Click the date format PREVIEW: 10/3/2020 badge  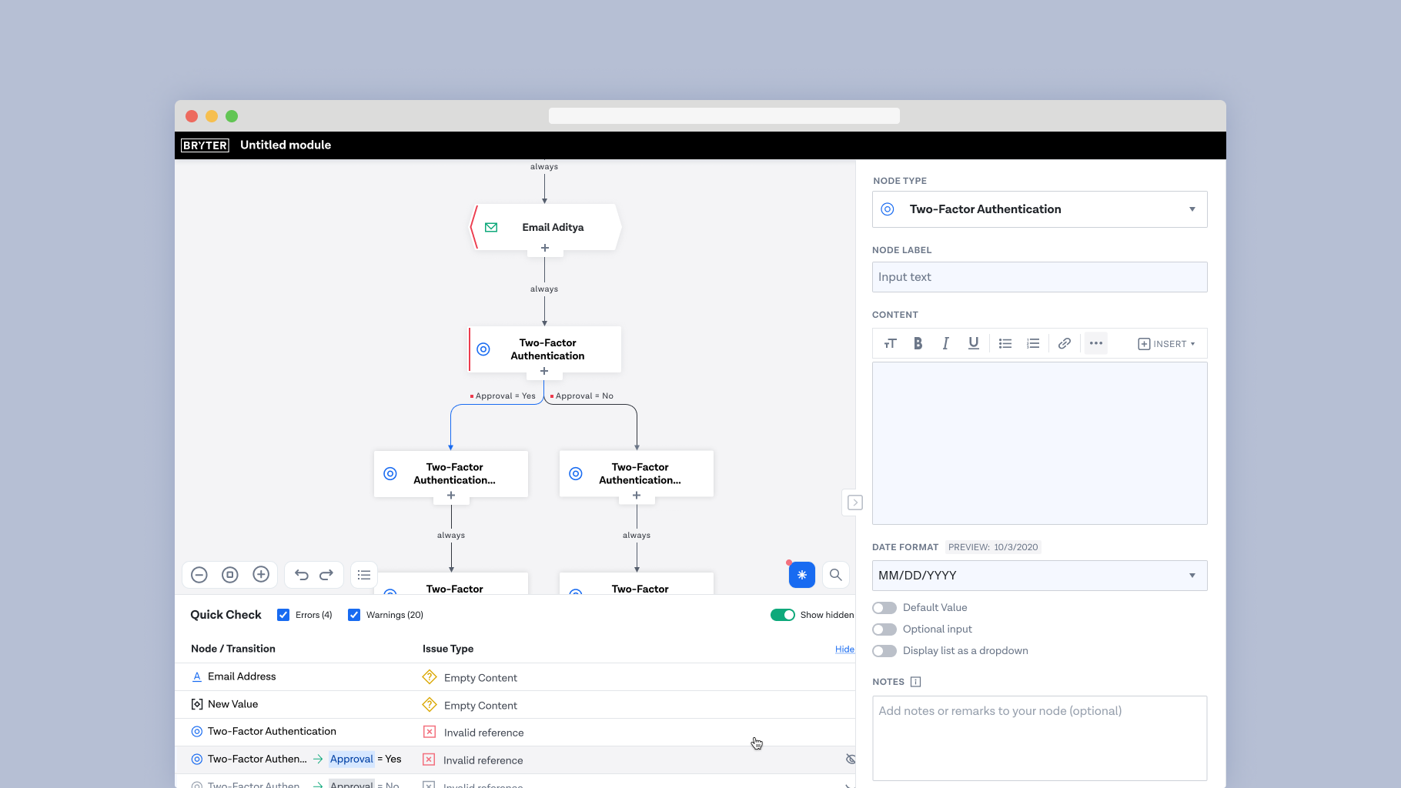993,547
